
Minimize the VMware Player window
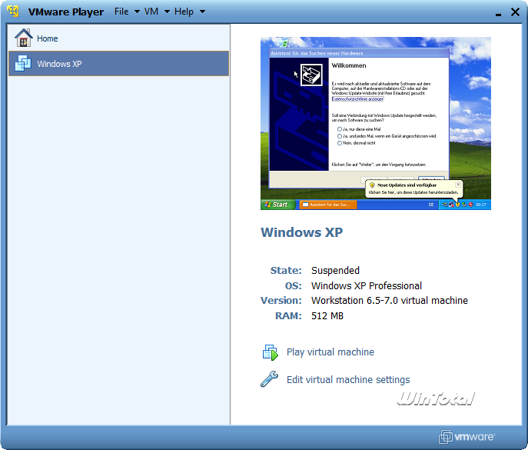(x=498, y=13)
